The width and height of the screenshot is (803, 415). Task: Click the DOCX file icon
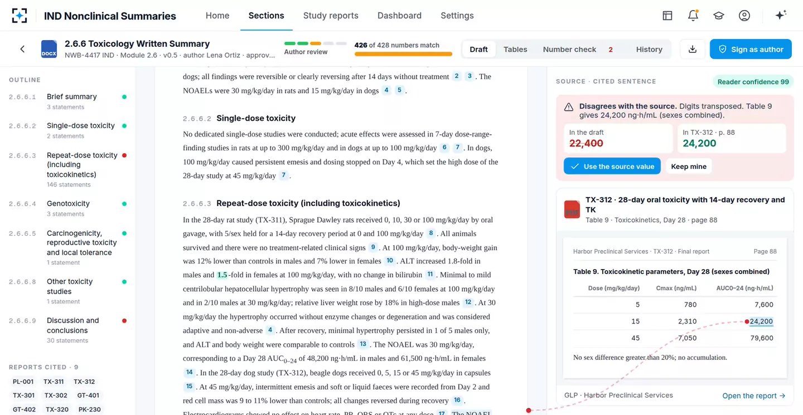[49, 49]
